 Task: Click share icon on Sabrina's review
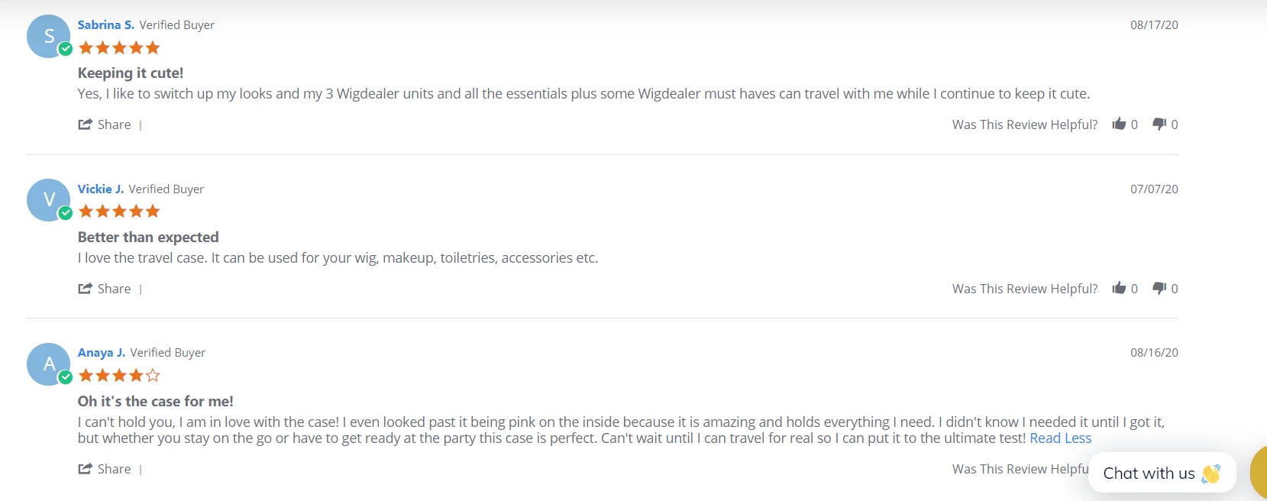point(85,124)
